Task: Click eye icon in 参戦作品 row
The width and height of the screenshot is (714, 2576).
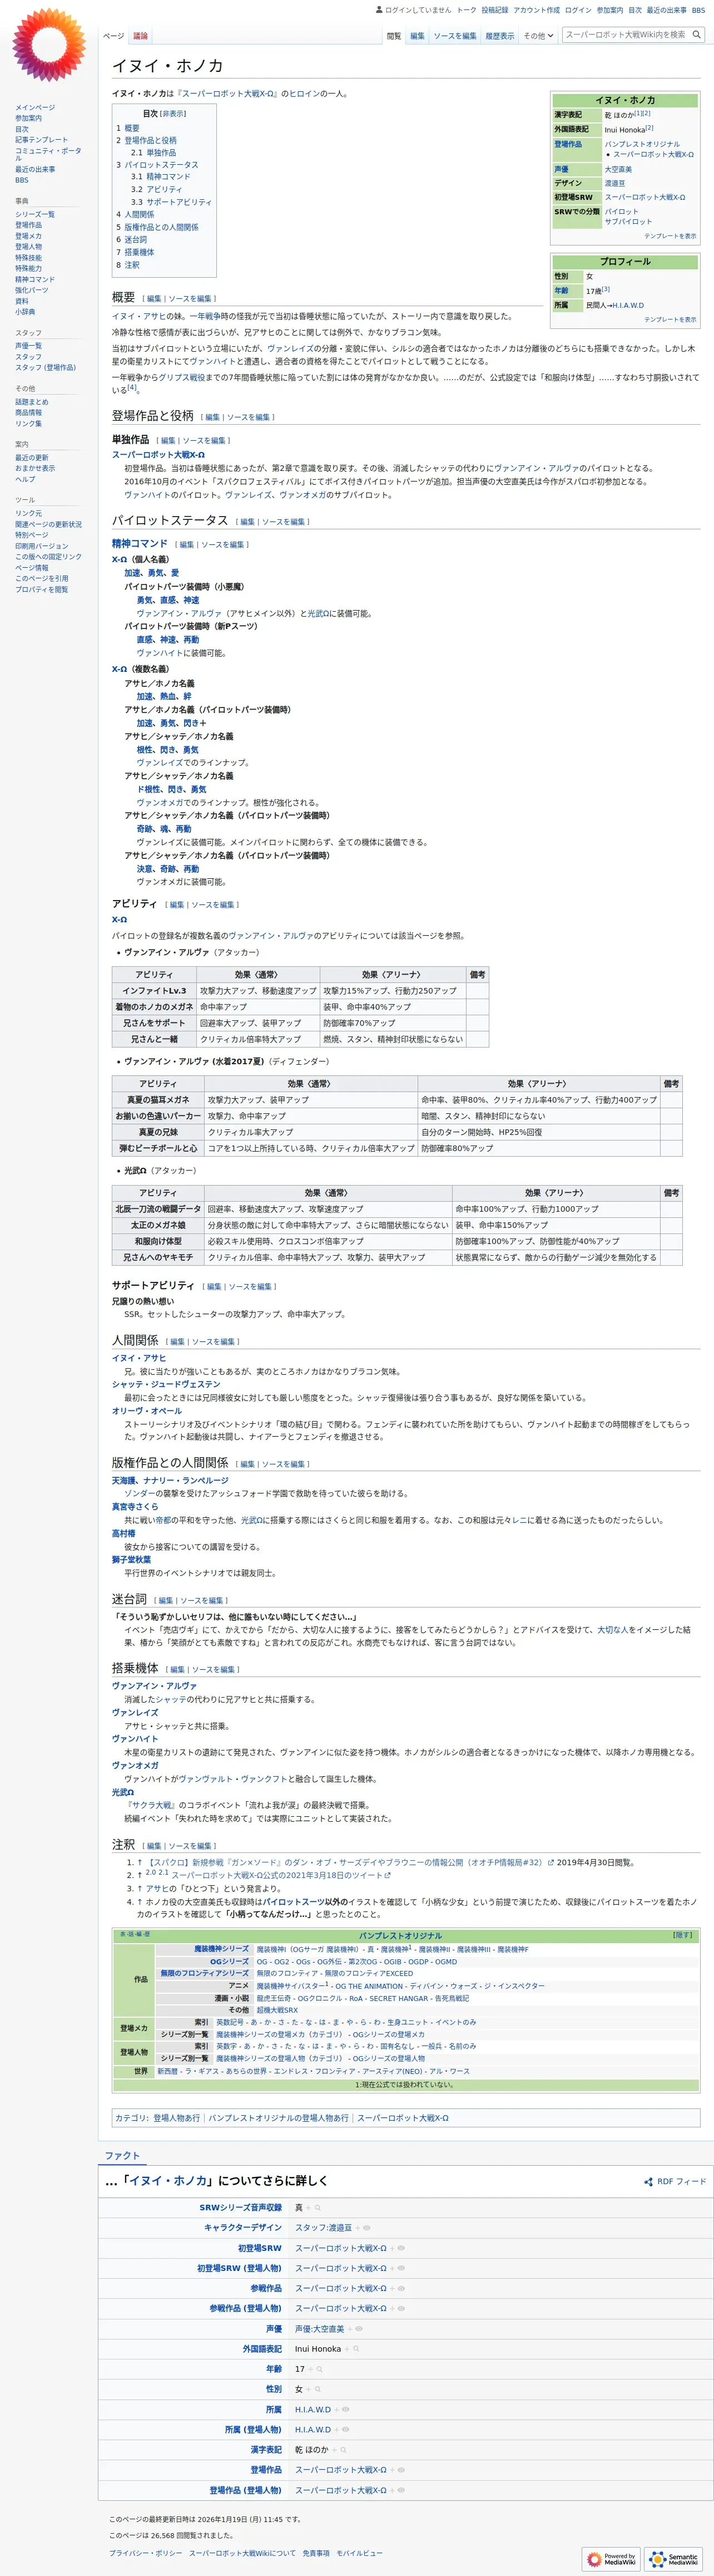Action: [400, 2288]
